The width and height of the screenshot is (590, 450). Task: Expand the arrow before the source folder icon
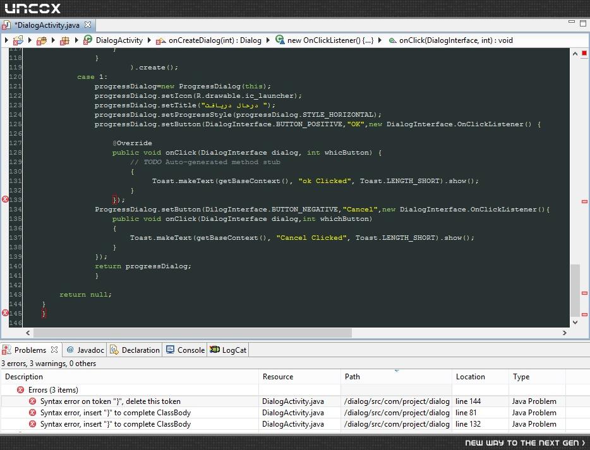[30, 40]
